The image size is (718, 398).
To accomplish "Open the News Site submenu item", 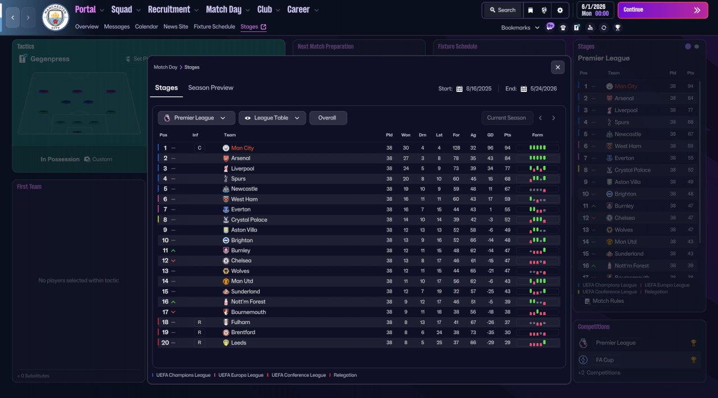I will pyautogui.click(x=176, y=26).
